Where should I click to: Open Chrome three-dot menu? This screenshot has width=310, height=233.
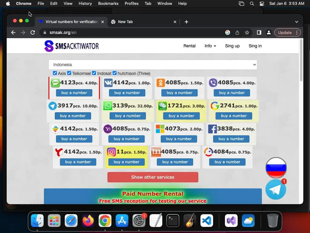[297, 32]
